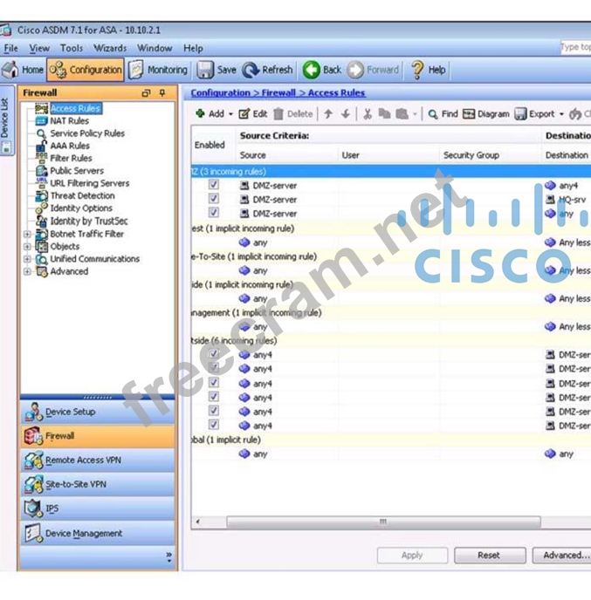Move the selected rule up with the arrow

click(x=328, y=114)
